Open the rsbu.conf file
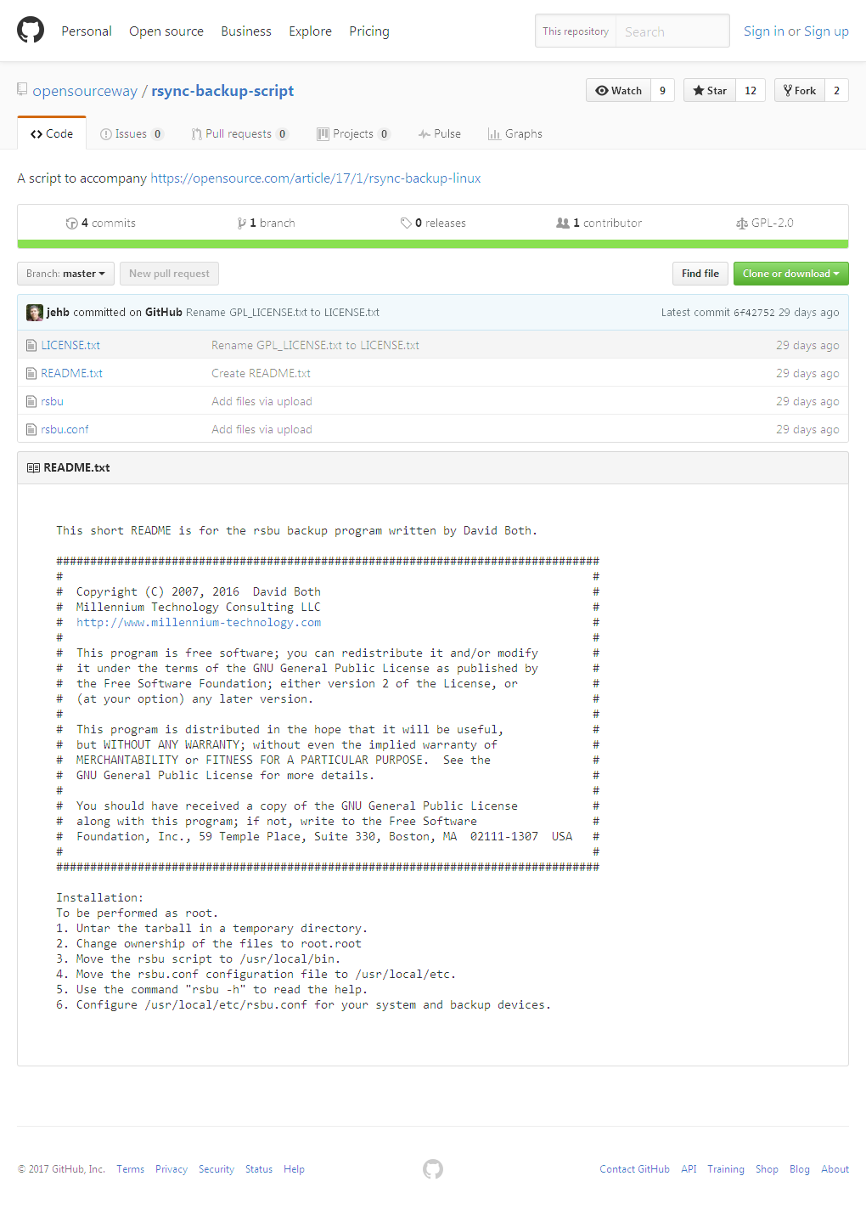 coord(65,430)
